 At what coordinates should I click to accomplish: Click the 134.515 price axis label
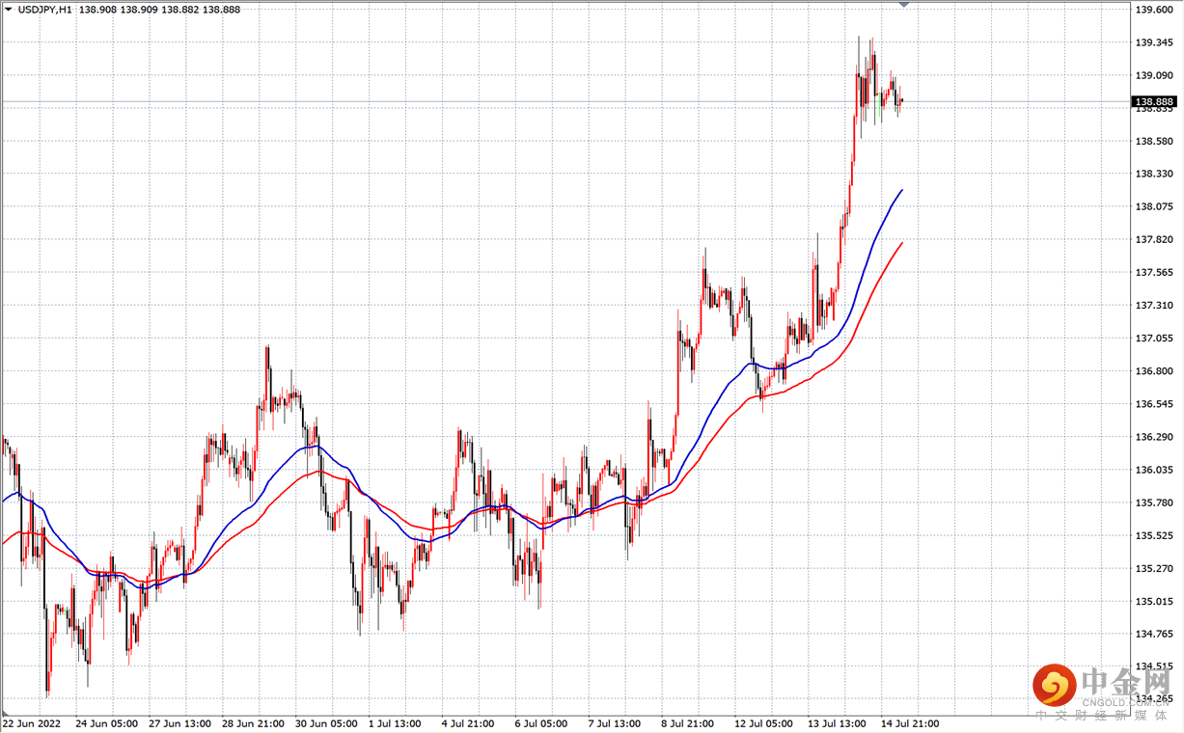1154,666
